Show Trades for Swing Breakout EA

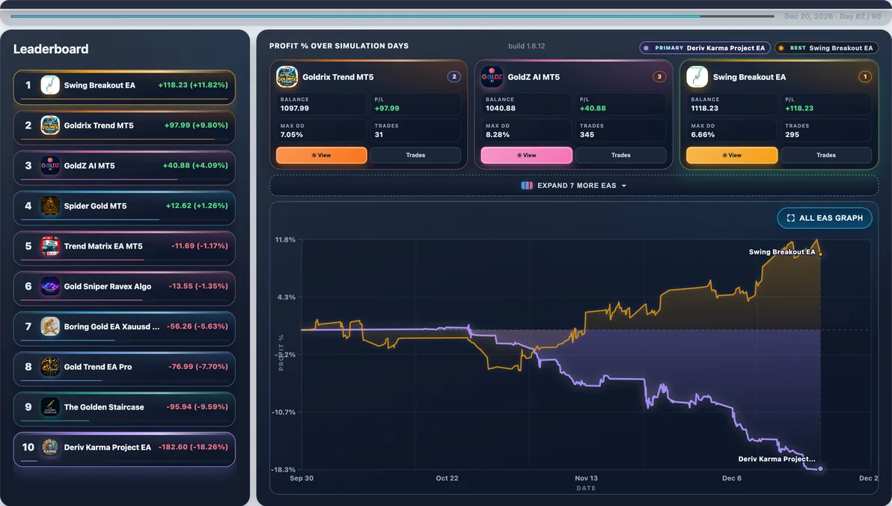click(826, 156)
